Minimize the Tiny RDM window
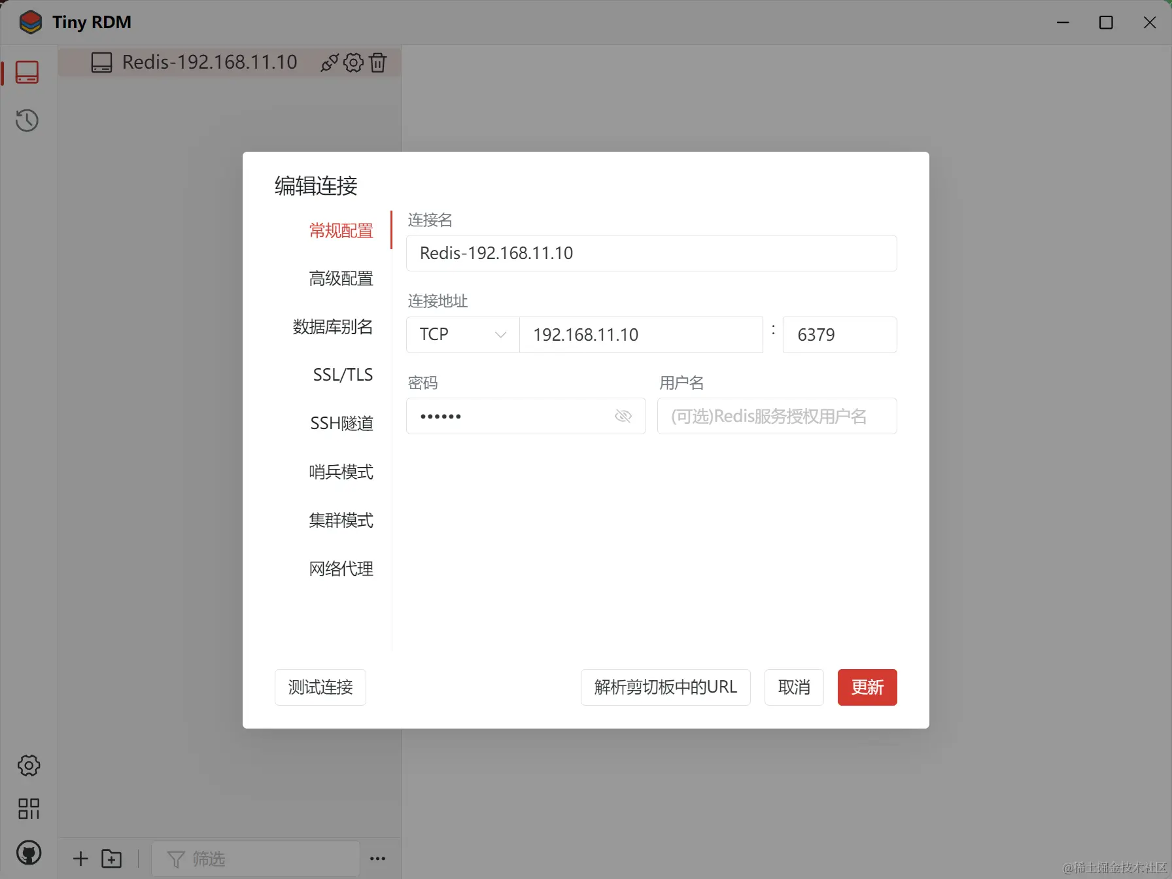This screenshot has width=1172, height=879. point(1063,22)
